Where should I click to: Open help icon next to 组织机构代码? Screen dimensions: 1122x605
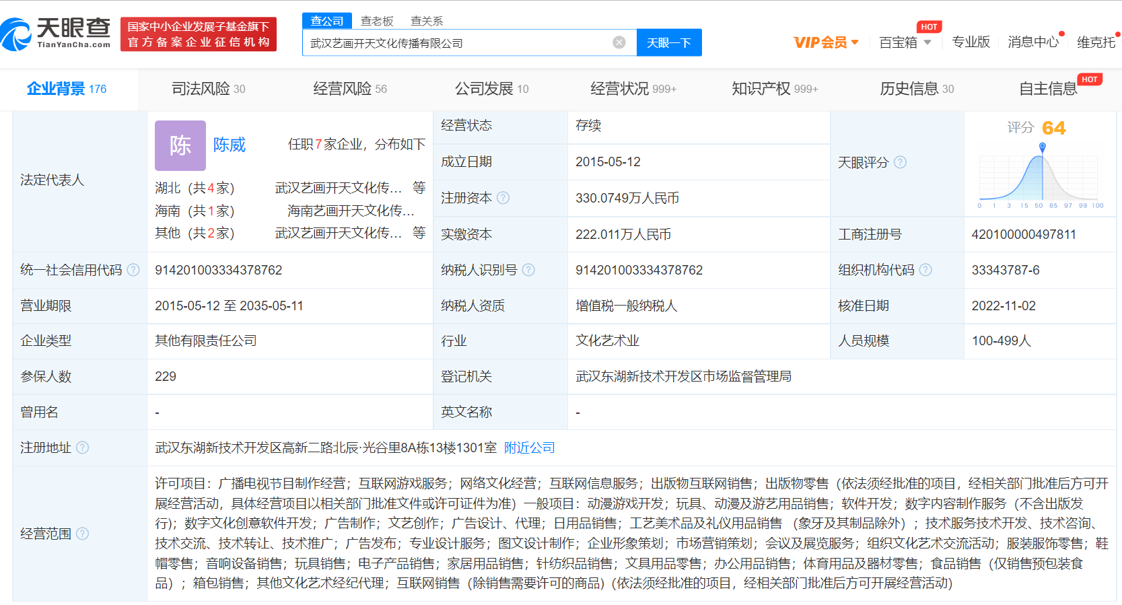click(x=925, y=270)
